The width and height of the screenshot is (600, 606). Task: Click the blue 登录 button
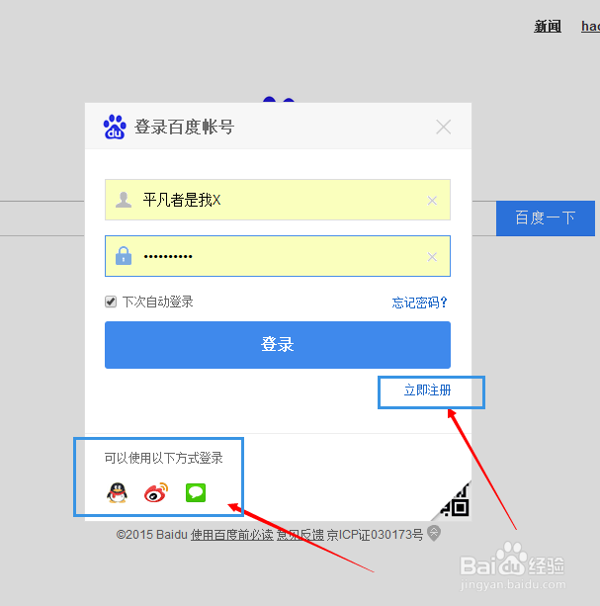pyautogui.click(x=278, y=345)
